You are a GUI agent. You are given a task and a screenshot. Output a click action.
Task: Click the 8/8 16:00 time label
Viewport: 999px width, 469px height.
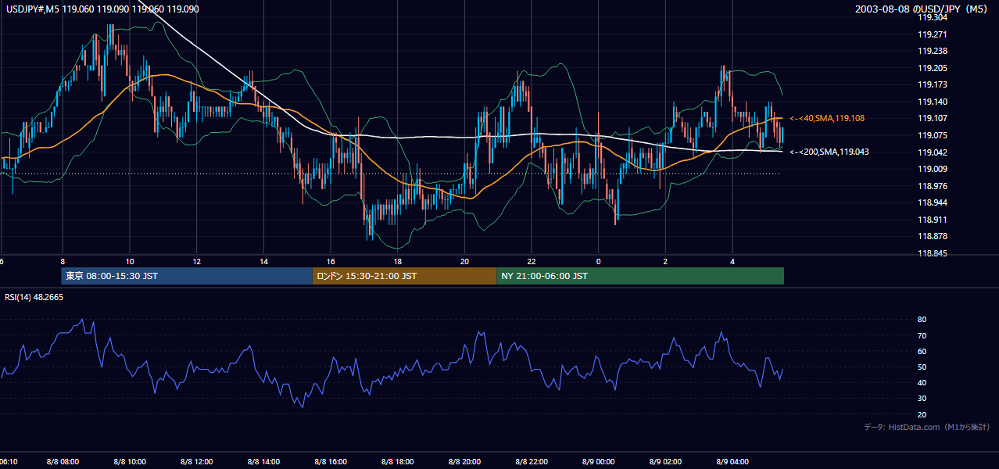click(331, 462)
